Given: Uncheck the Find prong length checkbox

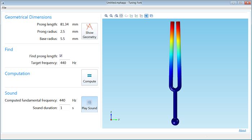Looking at the screenshot, I should pyautogui.click(x=61, y=56).
